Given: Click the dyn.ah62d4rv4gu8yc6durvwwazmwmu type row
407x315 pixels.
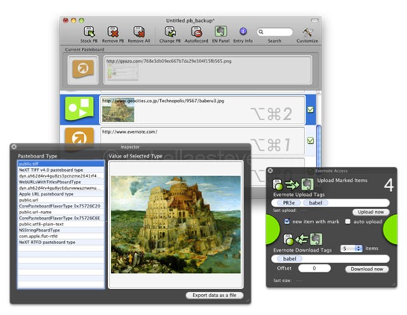Looking at the screenshot, I should (61, 188).
